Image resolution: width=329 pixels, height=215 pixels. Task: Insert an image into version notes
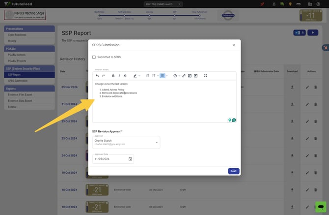(x=190, y=76)
